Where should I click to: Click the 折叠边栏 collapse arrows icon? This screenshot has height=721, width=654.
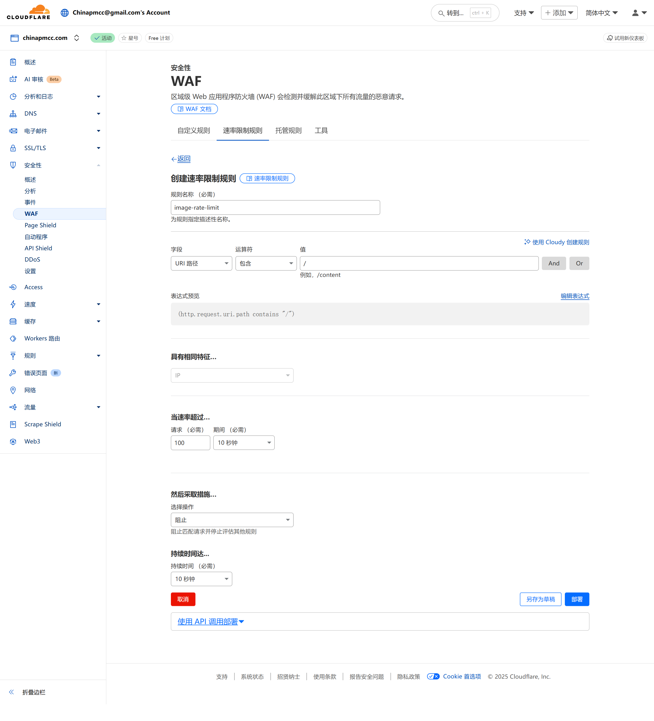(x=11, y=692)
